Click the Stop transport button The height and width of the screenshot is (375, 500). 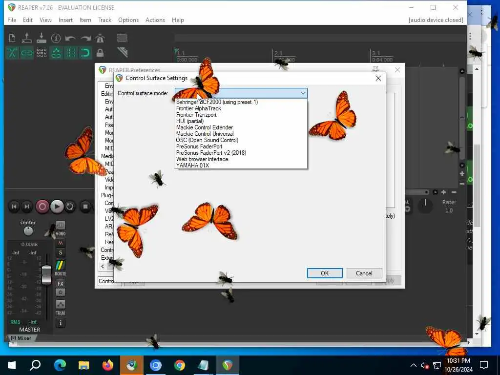click(85, 207)
